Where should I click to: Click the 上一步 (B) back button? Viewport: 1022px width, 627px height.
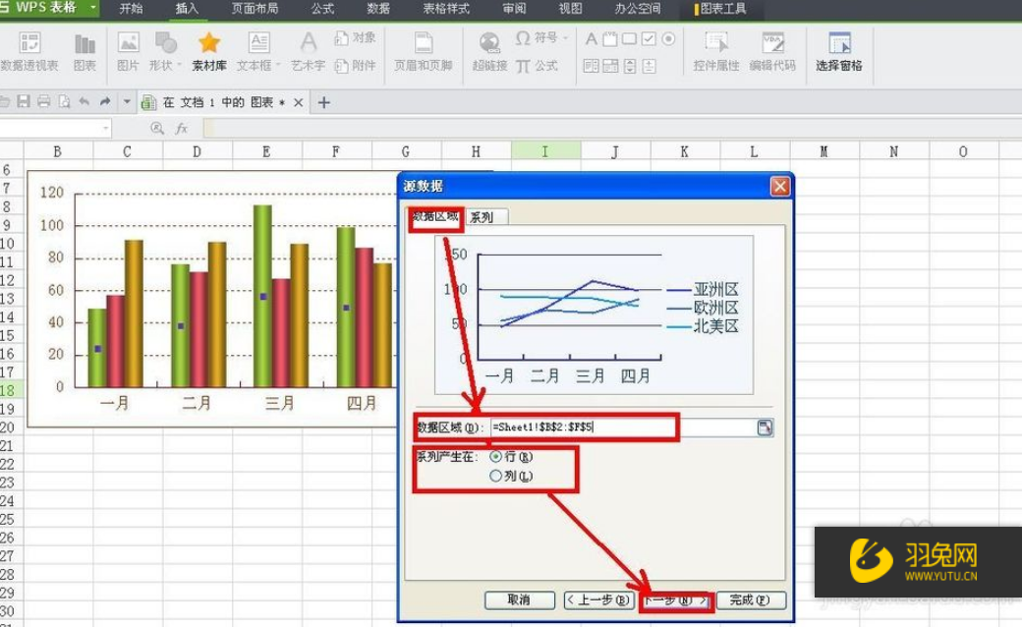click(x=597, y=599)
